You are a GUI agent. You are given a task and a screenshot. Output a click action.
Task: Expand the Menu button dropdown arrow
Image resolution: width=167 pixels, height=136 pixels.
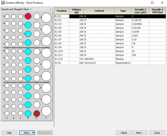click(x=33, y=133)
